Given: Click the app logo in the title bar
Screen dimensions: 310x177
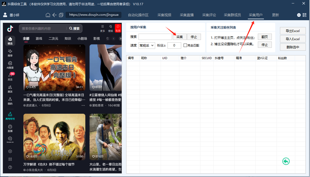Looking at the screenshot, I should 4,4.
